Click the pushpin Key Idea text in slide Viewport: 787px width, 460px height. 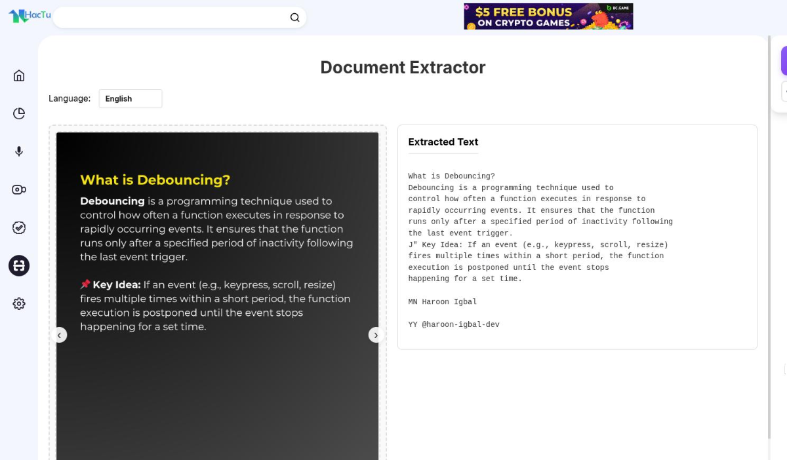pyautogui.click(x=110, y=285)
